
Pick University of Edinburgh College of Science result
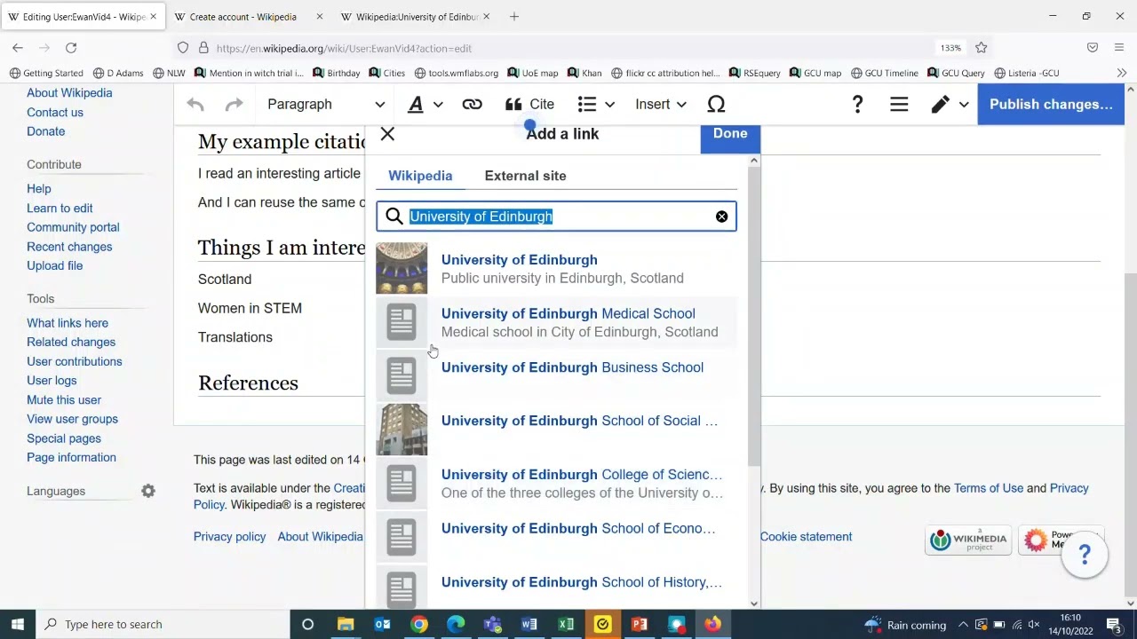click(x=556, y=484)
